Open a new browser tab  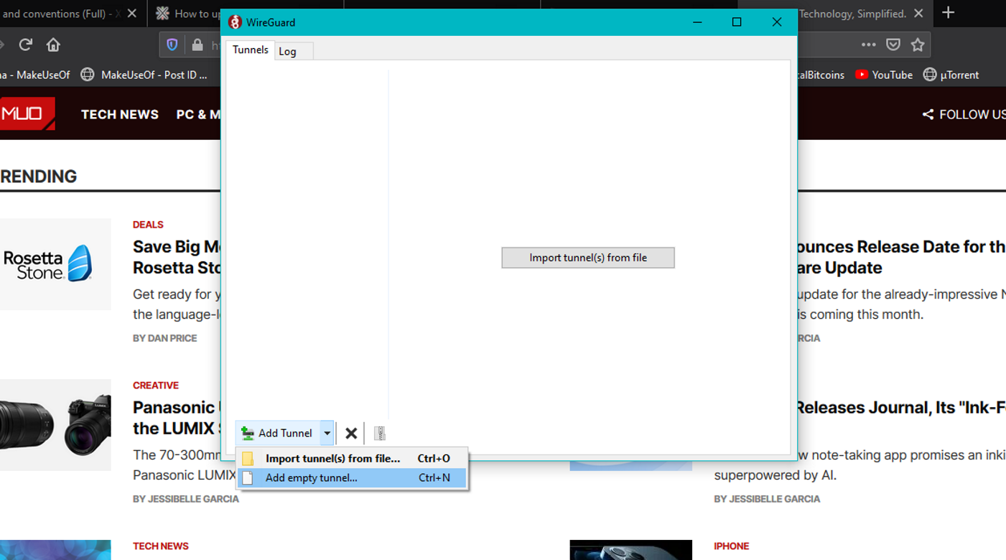[949, 13]
